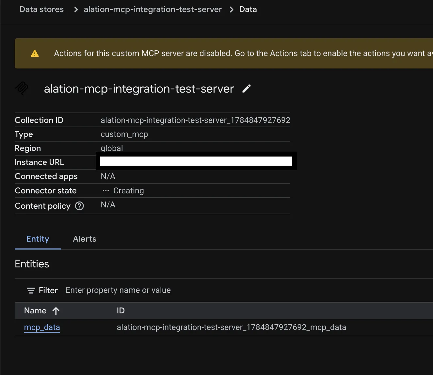Click the Region label
Image resolution: width=433 pixels, height=375 pixels.
pos(28,148)
